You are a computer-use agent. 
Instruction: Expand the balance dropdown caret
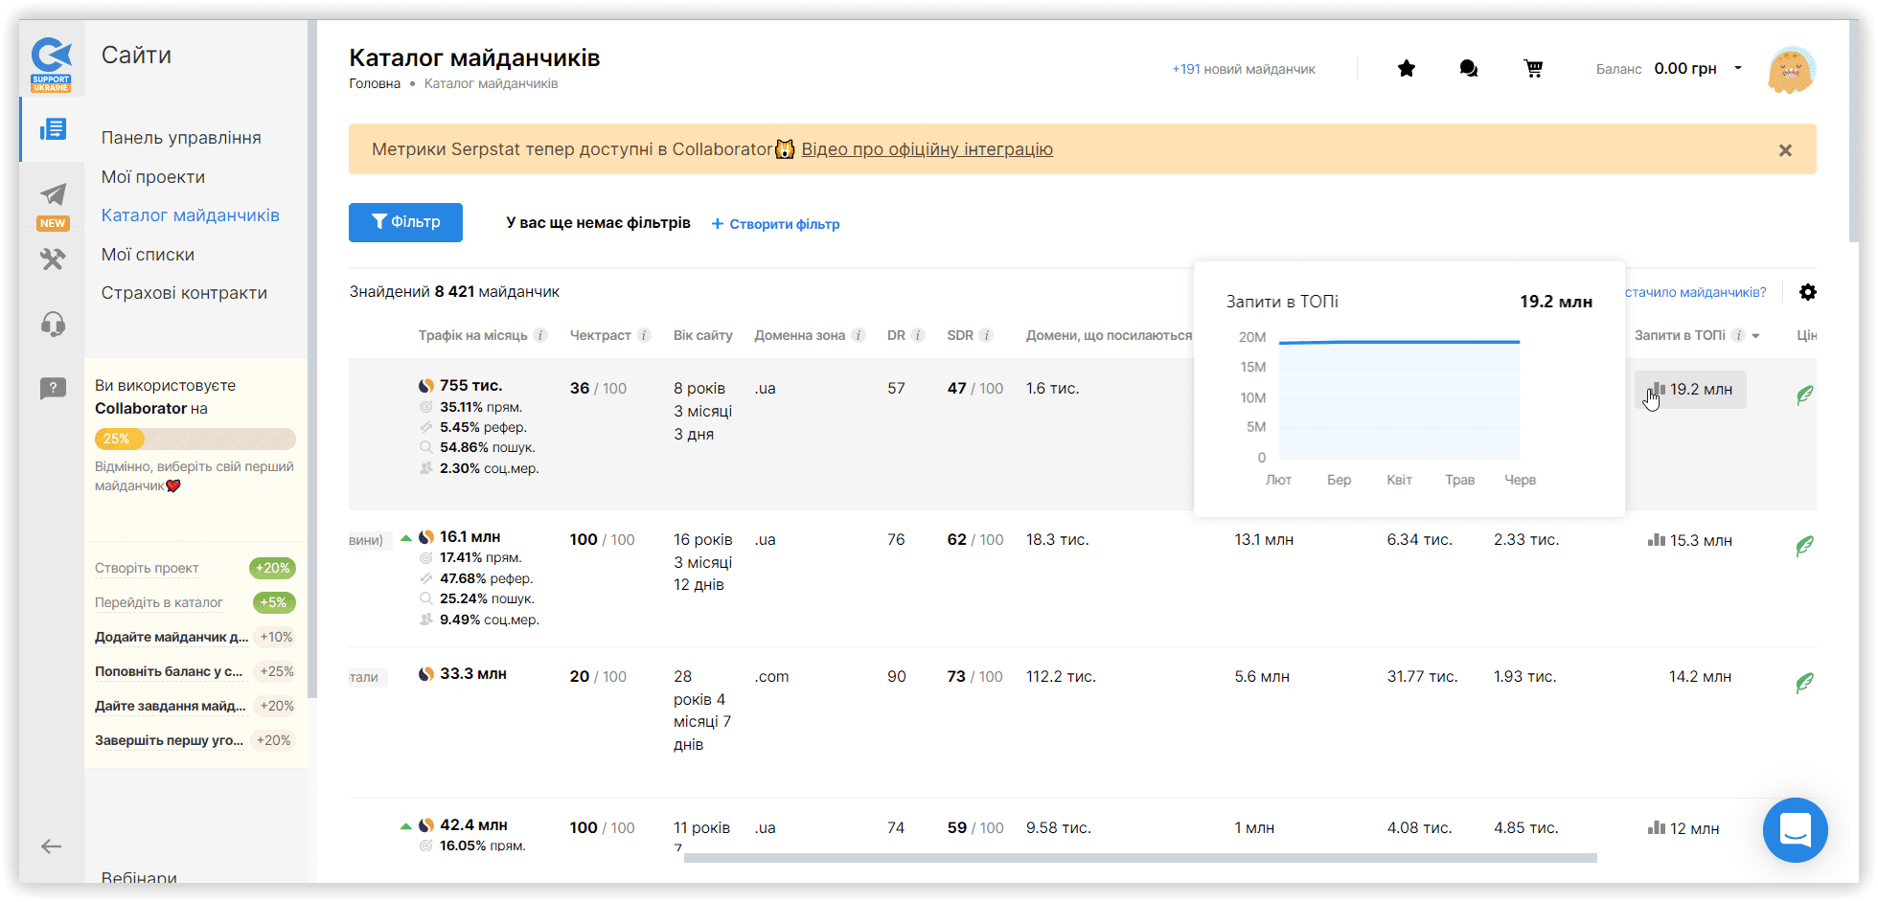[1738, 68]
